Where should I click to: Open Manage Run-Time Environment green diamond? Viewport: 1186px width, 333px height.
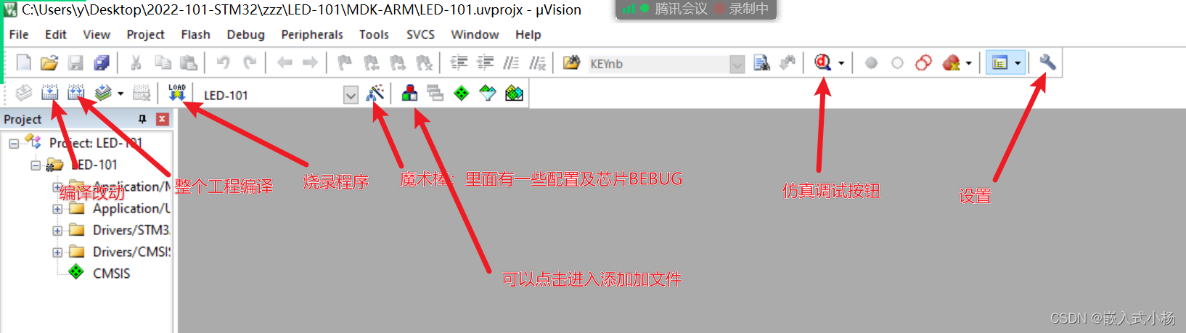pyautogui.click(x=462, y=93)
